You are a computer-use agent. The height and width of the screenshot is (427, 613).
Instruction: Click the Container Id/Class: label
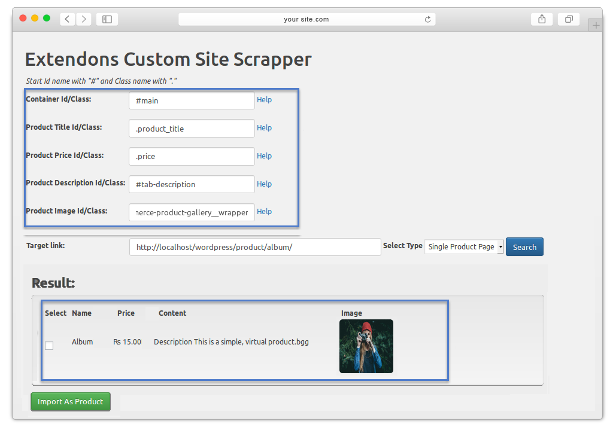pyautogui.click(x=58, y=99)
